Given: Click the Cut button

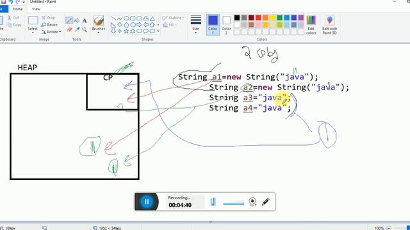Looking at the screenshot, I should click(x=13, y=18).
